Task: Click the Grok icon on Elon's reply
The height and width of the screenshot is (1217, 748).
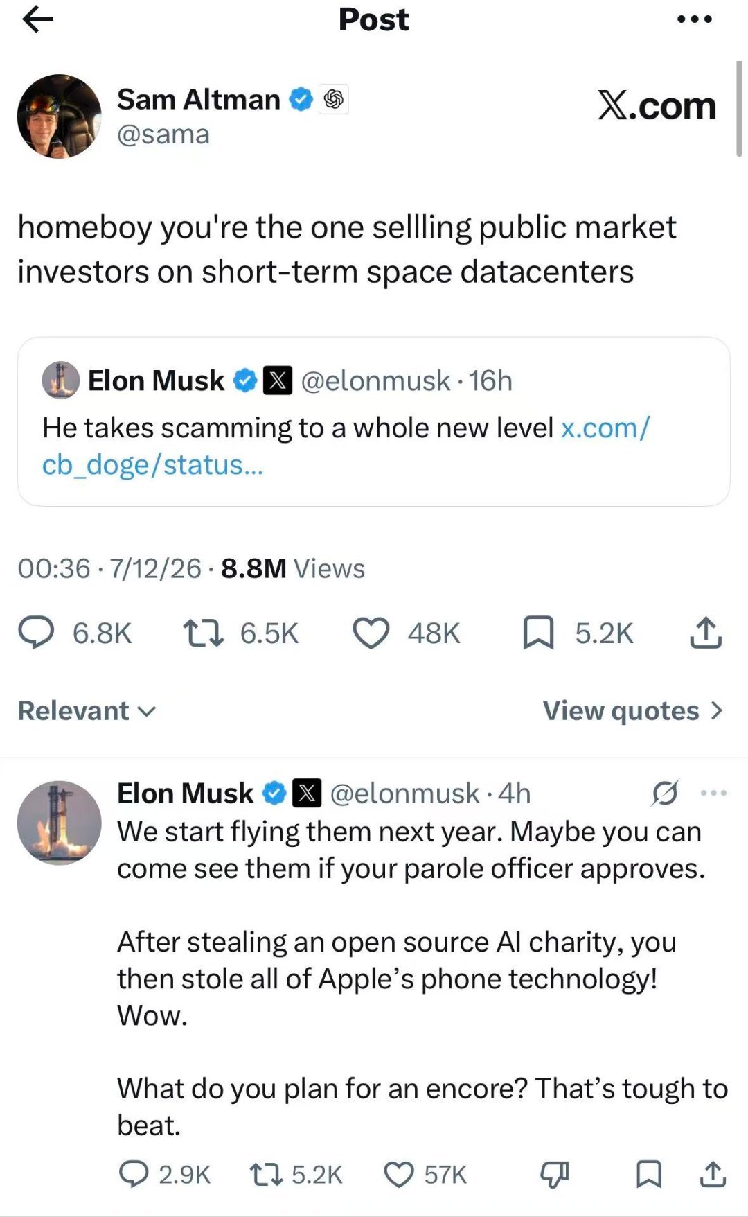Action: click(665, 793)
